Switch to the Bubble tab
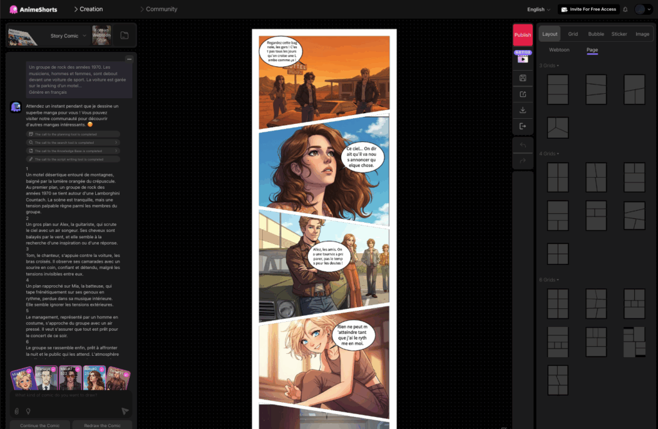This screenshot has height=429, width=658. coord(596,34)
